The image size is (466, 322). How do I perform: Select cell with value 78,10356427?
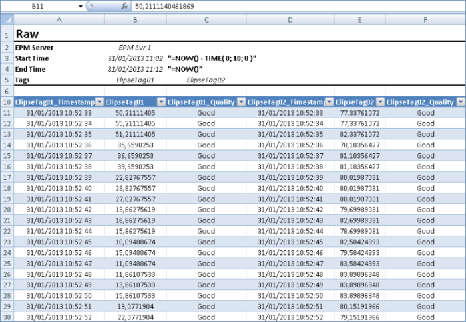click(x=359, y=145)
